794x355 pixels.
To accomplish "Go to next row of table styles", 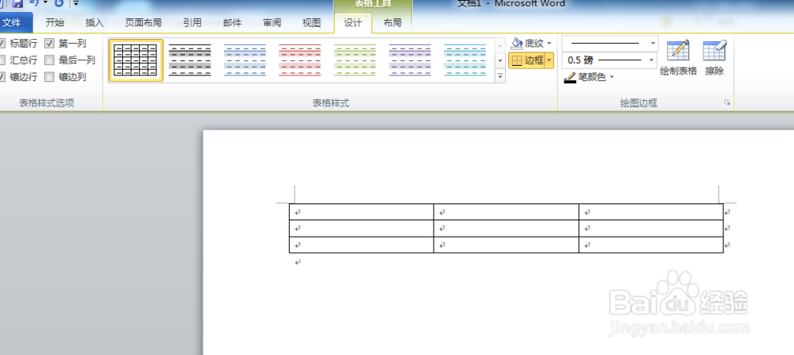I will (500, 60).
